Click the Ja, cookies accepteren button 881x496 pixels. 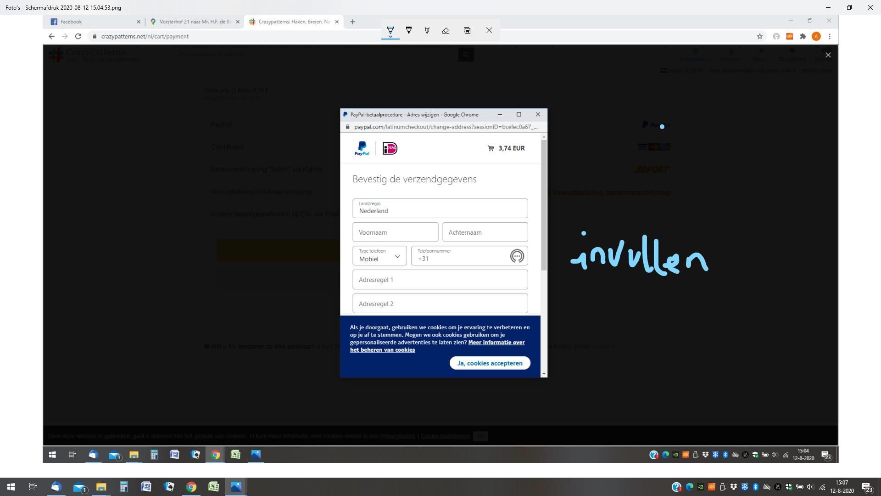coord(490,363)
